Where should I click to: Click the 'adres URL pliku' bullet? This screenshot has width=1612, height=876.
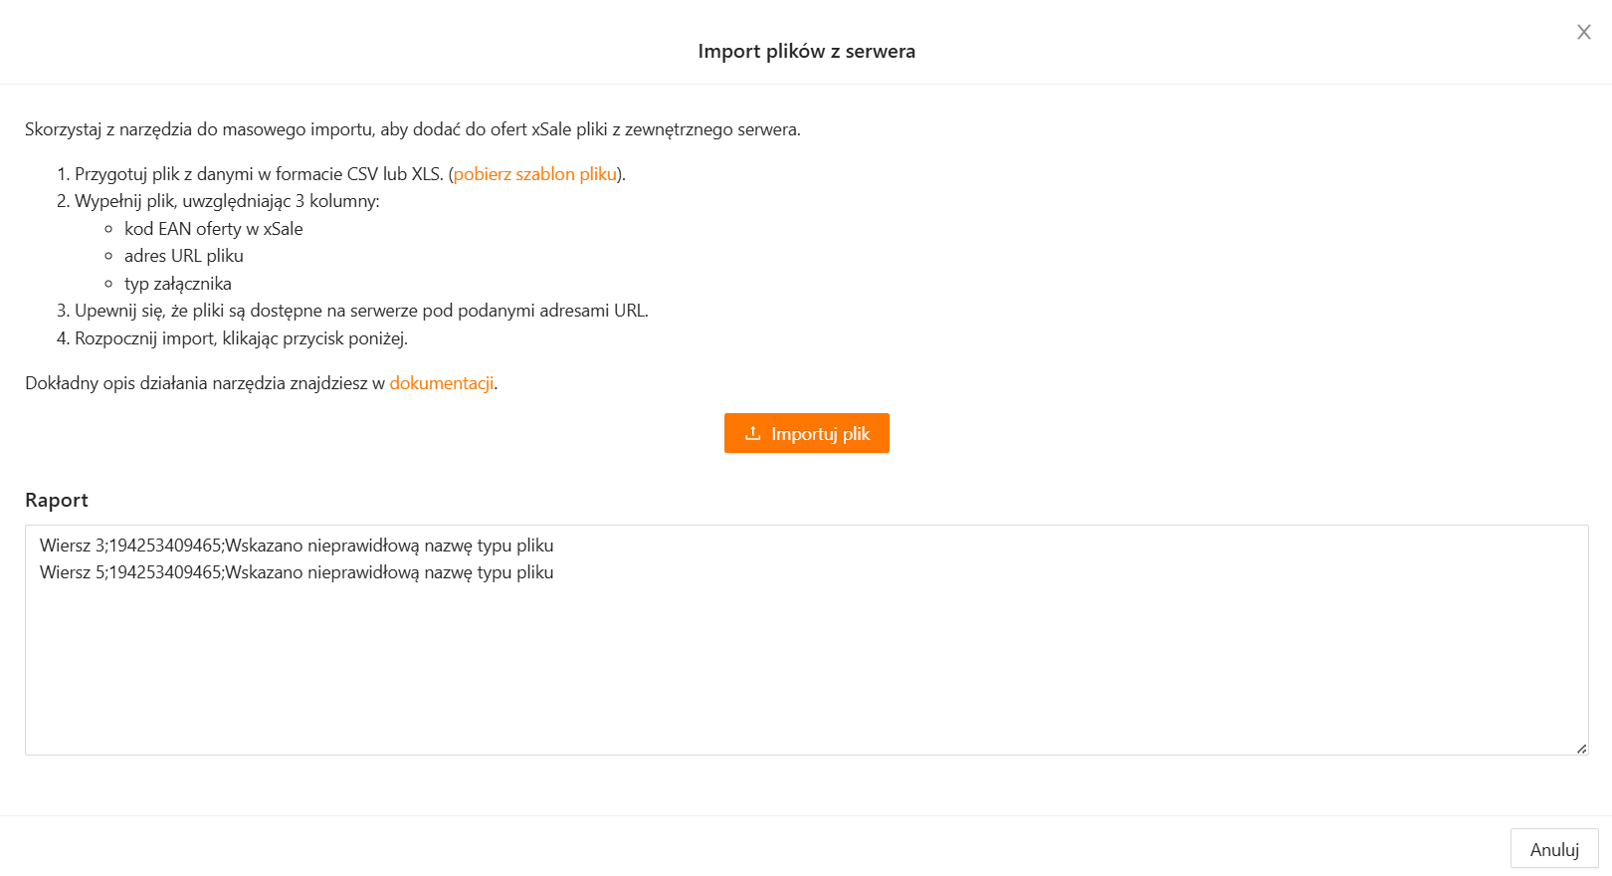click(183, 256)
